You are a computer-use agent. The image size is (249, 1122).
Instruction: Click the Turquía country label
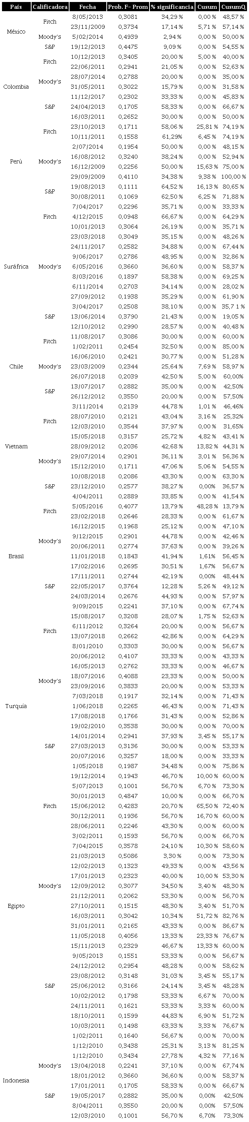[16, 706]
